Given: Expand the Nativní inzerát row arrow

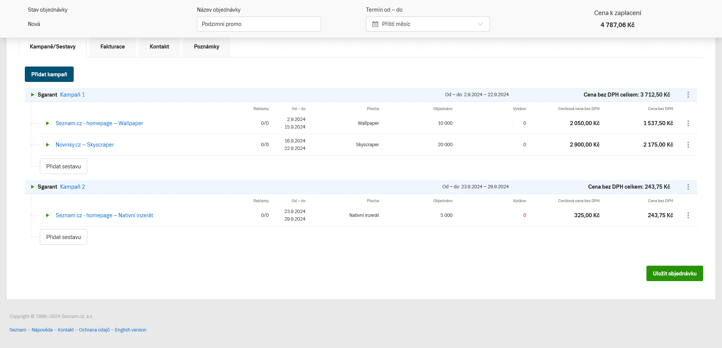Looking at the screenshot, I should (48, 215).
